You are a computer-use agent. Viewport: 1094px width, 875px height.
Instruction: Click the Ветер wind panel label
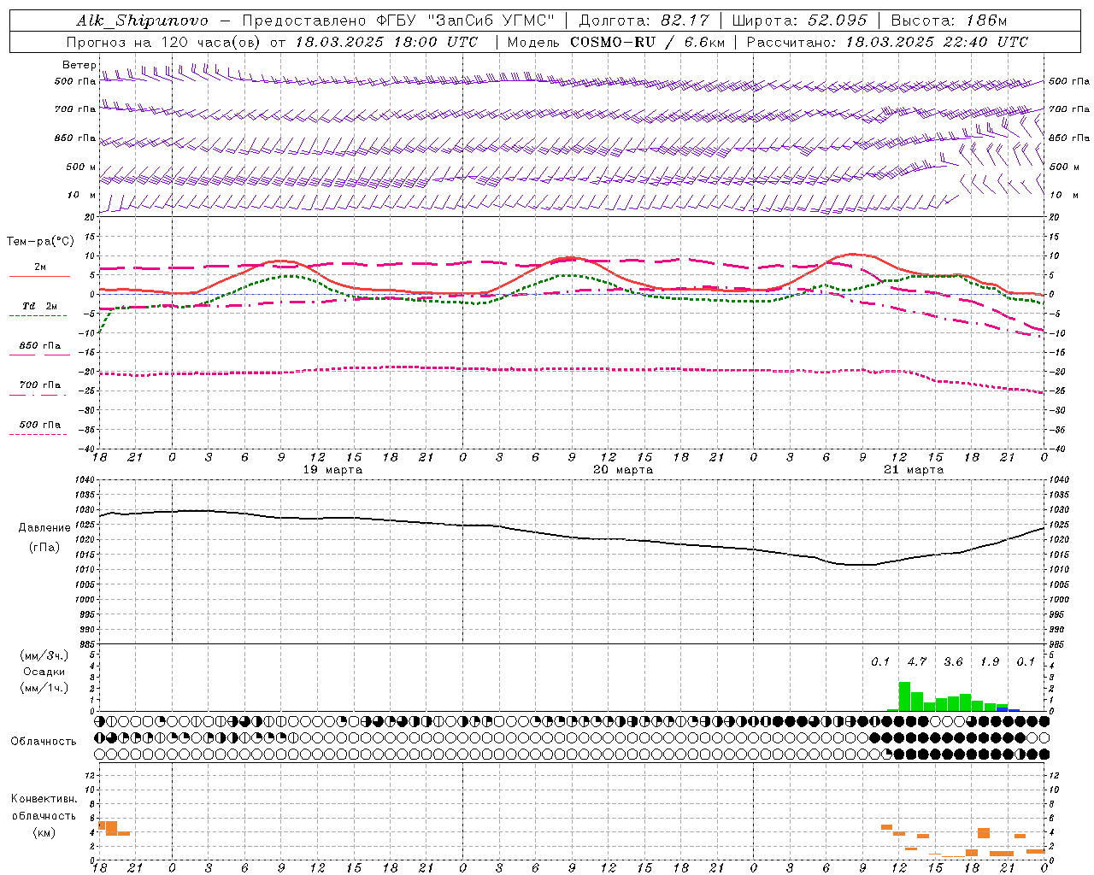(79, 65)
